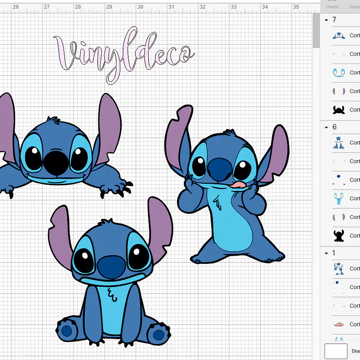This screenshot has width=360, height=360.
Task: Collapse layer group 1
Action: click(326, 253)
